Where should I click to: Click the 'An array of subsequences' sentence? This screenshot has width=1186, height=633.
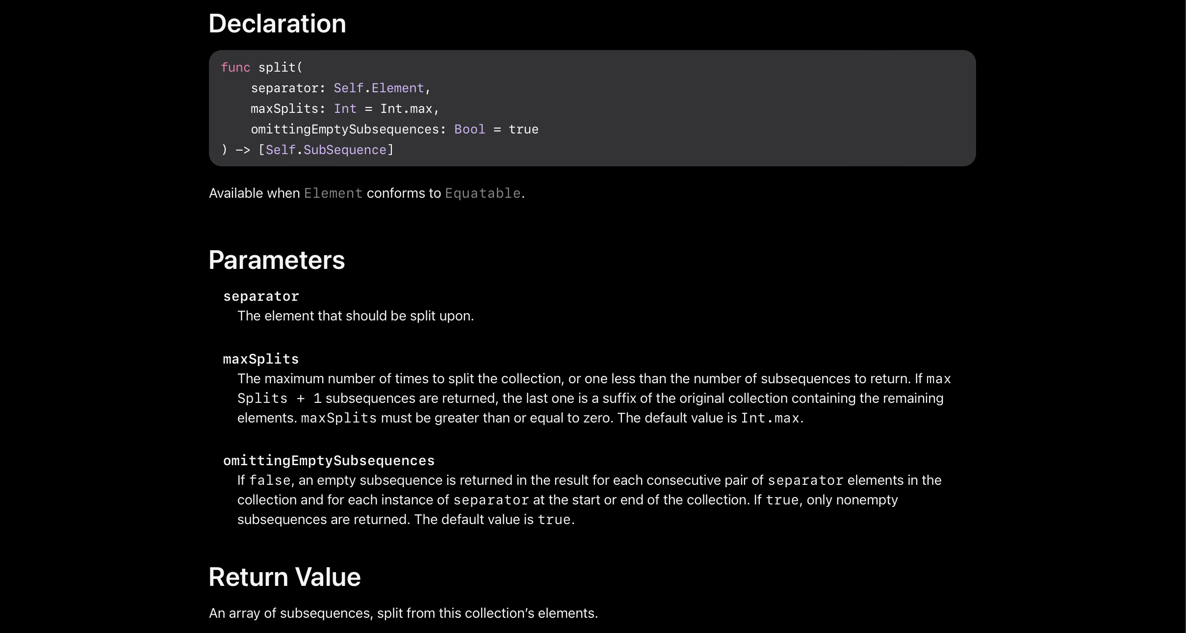(403, 613)
